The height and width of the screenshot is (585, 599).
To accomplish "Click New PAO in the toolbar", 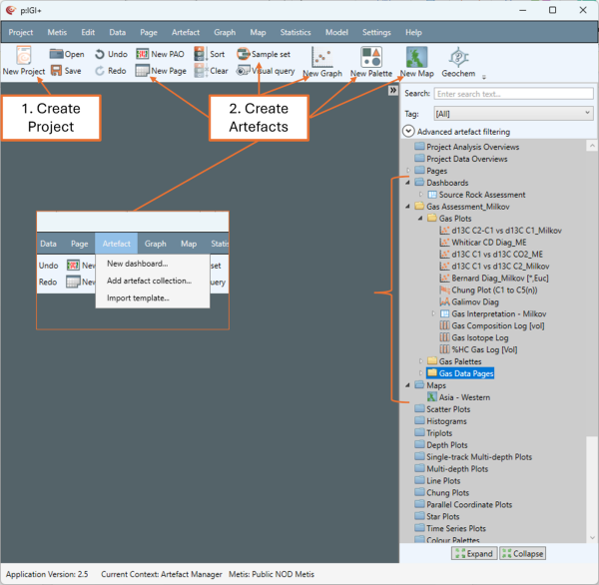I will click(160, 54).
